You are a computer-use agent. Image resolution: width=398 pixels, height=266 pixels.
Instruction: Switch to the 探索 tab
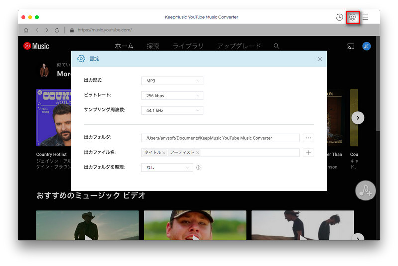click(x=153, y=46)
